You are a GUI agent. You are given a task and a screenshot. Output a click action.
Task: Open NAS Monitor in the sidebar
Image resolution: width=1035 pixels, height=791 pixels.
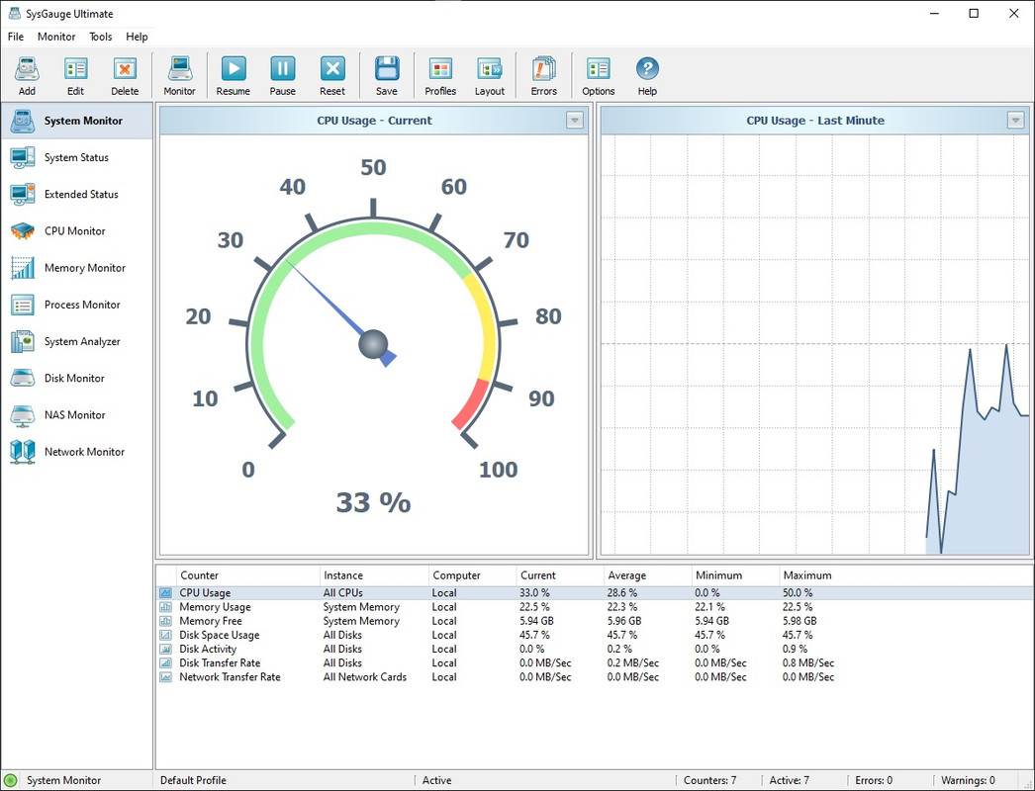pyautogui.click(x=76, y=415)
